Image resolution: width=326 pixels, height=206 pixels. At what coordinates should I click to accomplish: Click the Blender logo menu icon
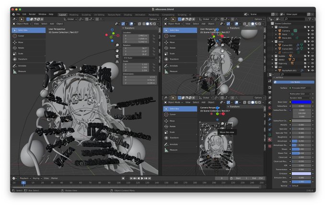pos(13,14)
